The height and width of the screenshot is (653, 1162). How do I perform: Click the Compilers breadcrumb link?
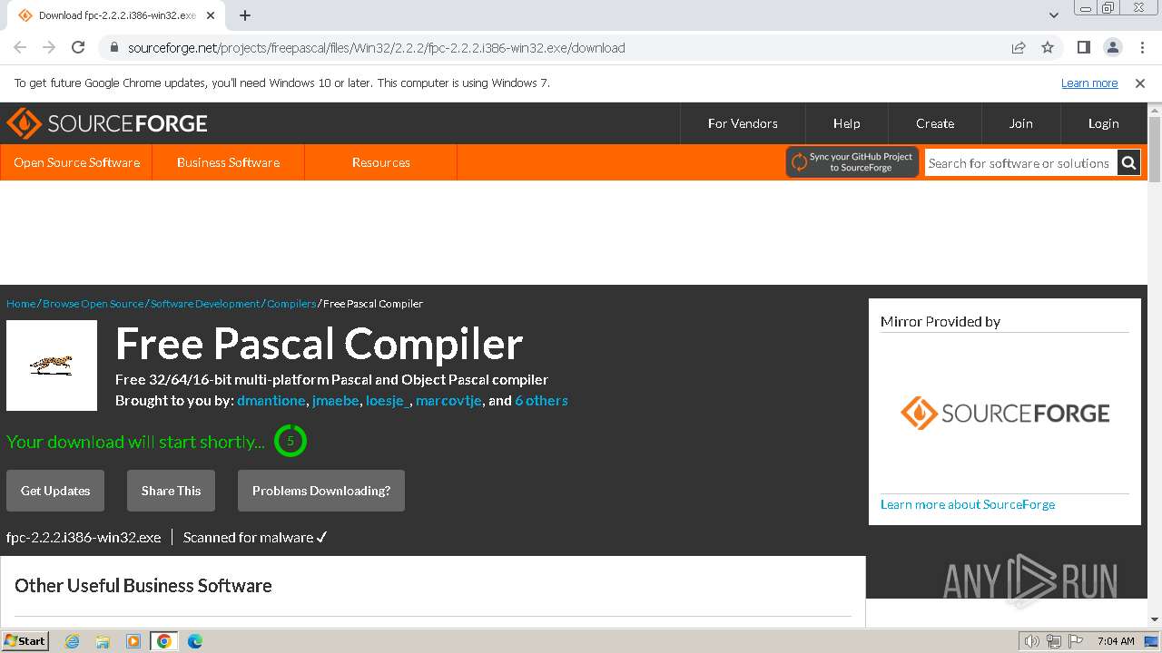tap(291, 304)
